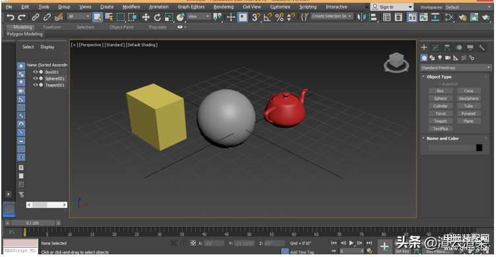Open the Rendering menu
The height and width of the screenshot is (257, 496).
224,7
